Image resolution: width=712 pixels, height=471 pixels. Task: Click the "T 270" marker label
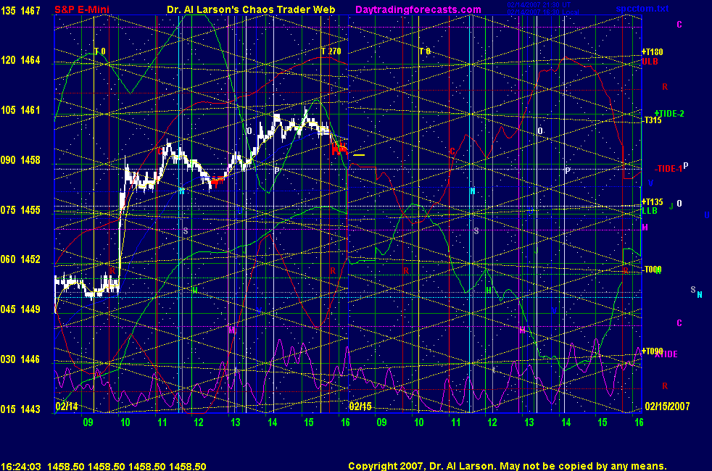(331, 51)
